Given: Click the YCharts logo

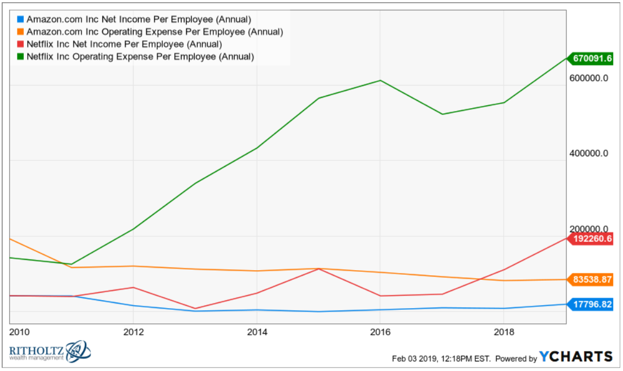Looking at the screenshot, I should pyautogui.click(x=575, y=357).
